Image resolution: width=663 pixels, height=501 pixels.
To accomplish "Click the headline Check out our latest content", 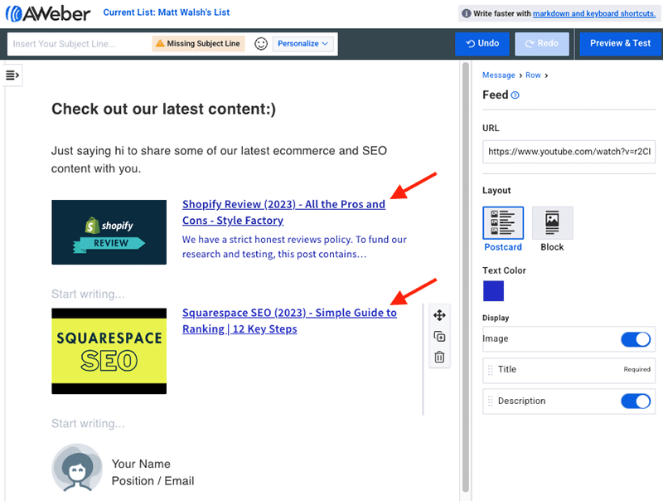I will coord(163,109).
